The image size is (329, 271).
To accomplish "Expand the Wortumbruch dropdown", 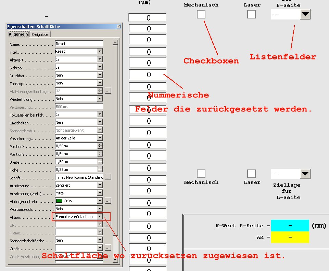I will click(100, 208).
